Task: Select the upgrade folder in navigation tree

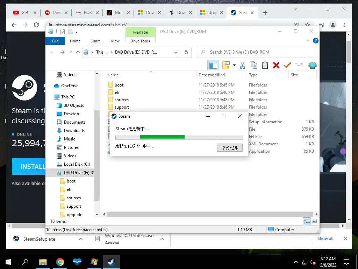Action: tap(74, 215)
